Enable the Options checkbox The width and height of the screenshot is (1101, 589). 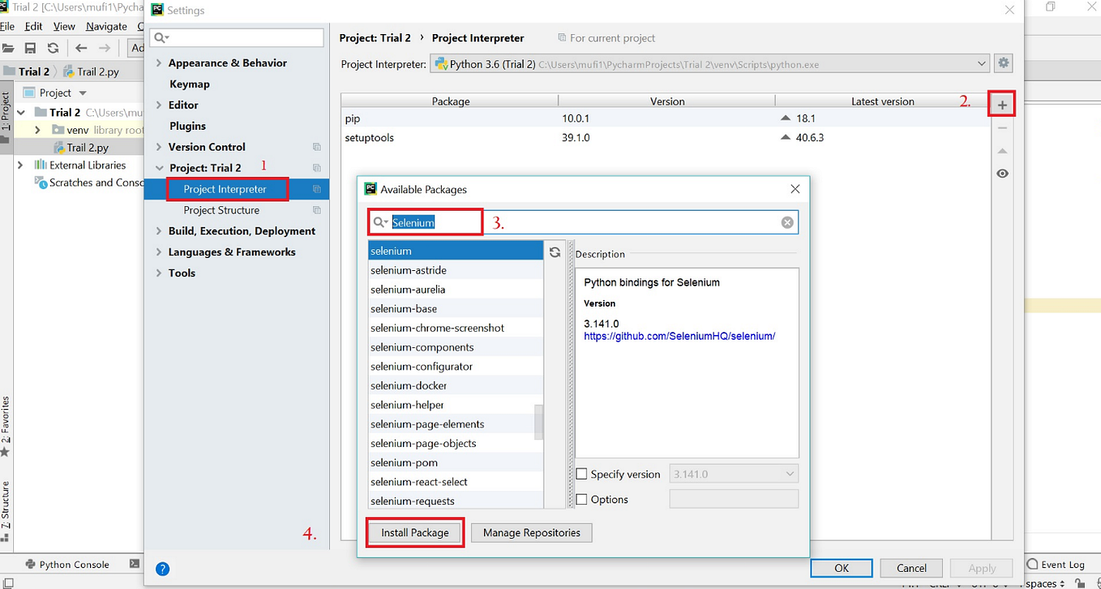pyautogui.click(x=581, y=499)
